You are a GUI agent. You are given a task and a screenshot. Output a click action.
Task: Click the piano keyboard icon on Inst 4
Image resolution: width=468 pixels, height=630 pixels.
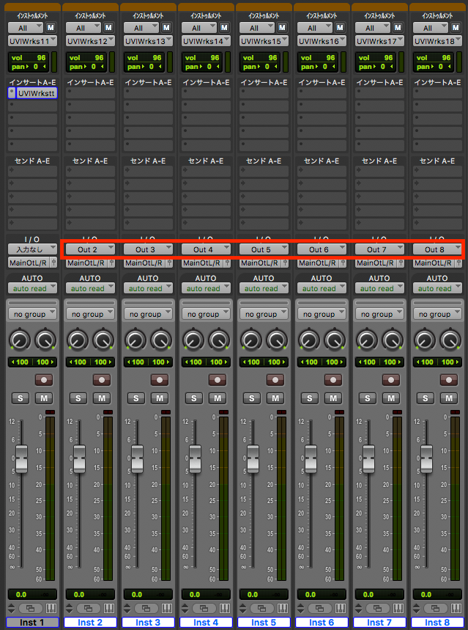point(224,608)
